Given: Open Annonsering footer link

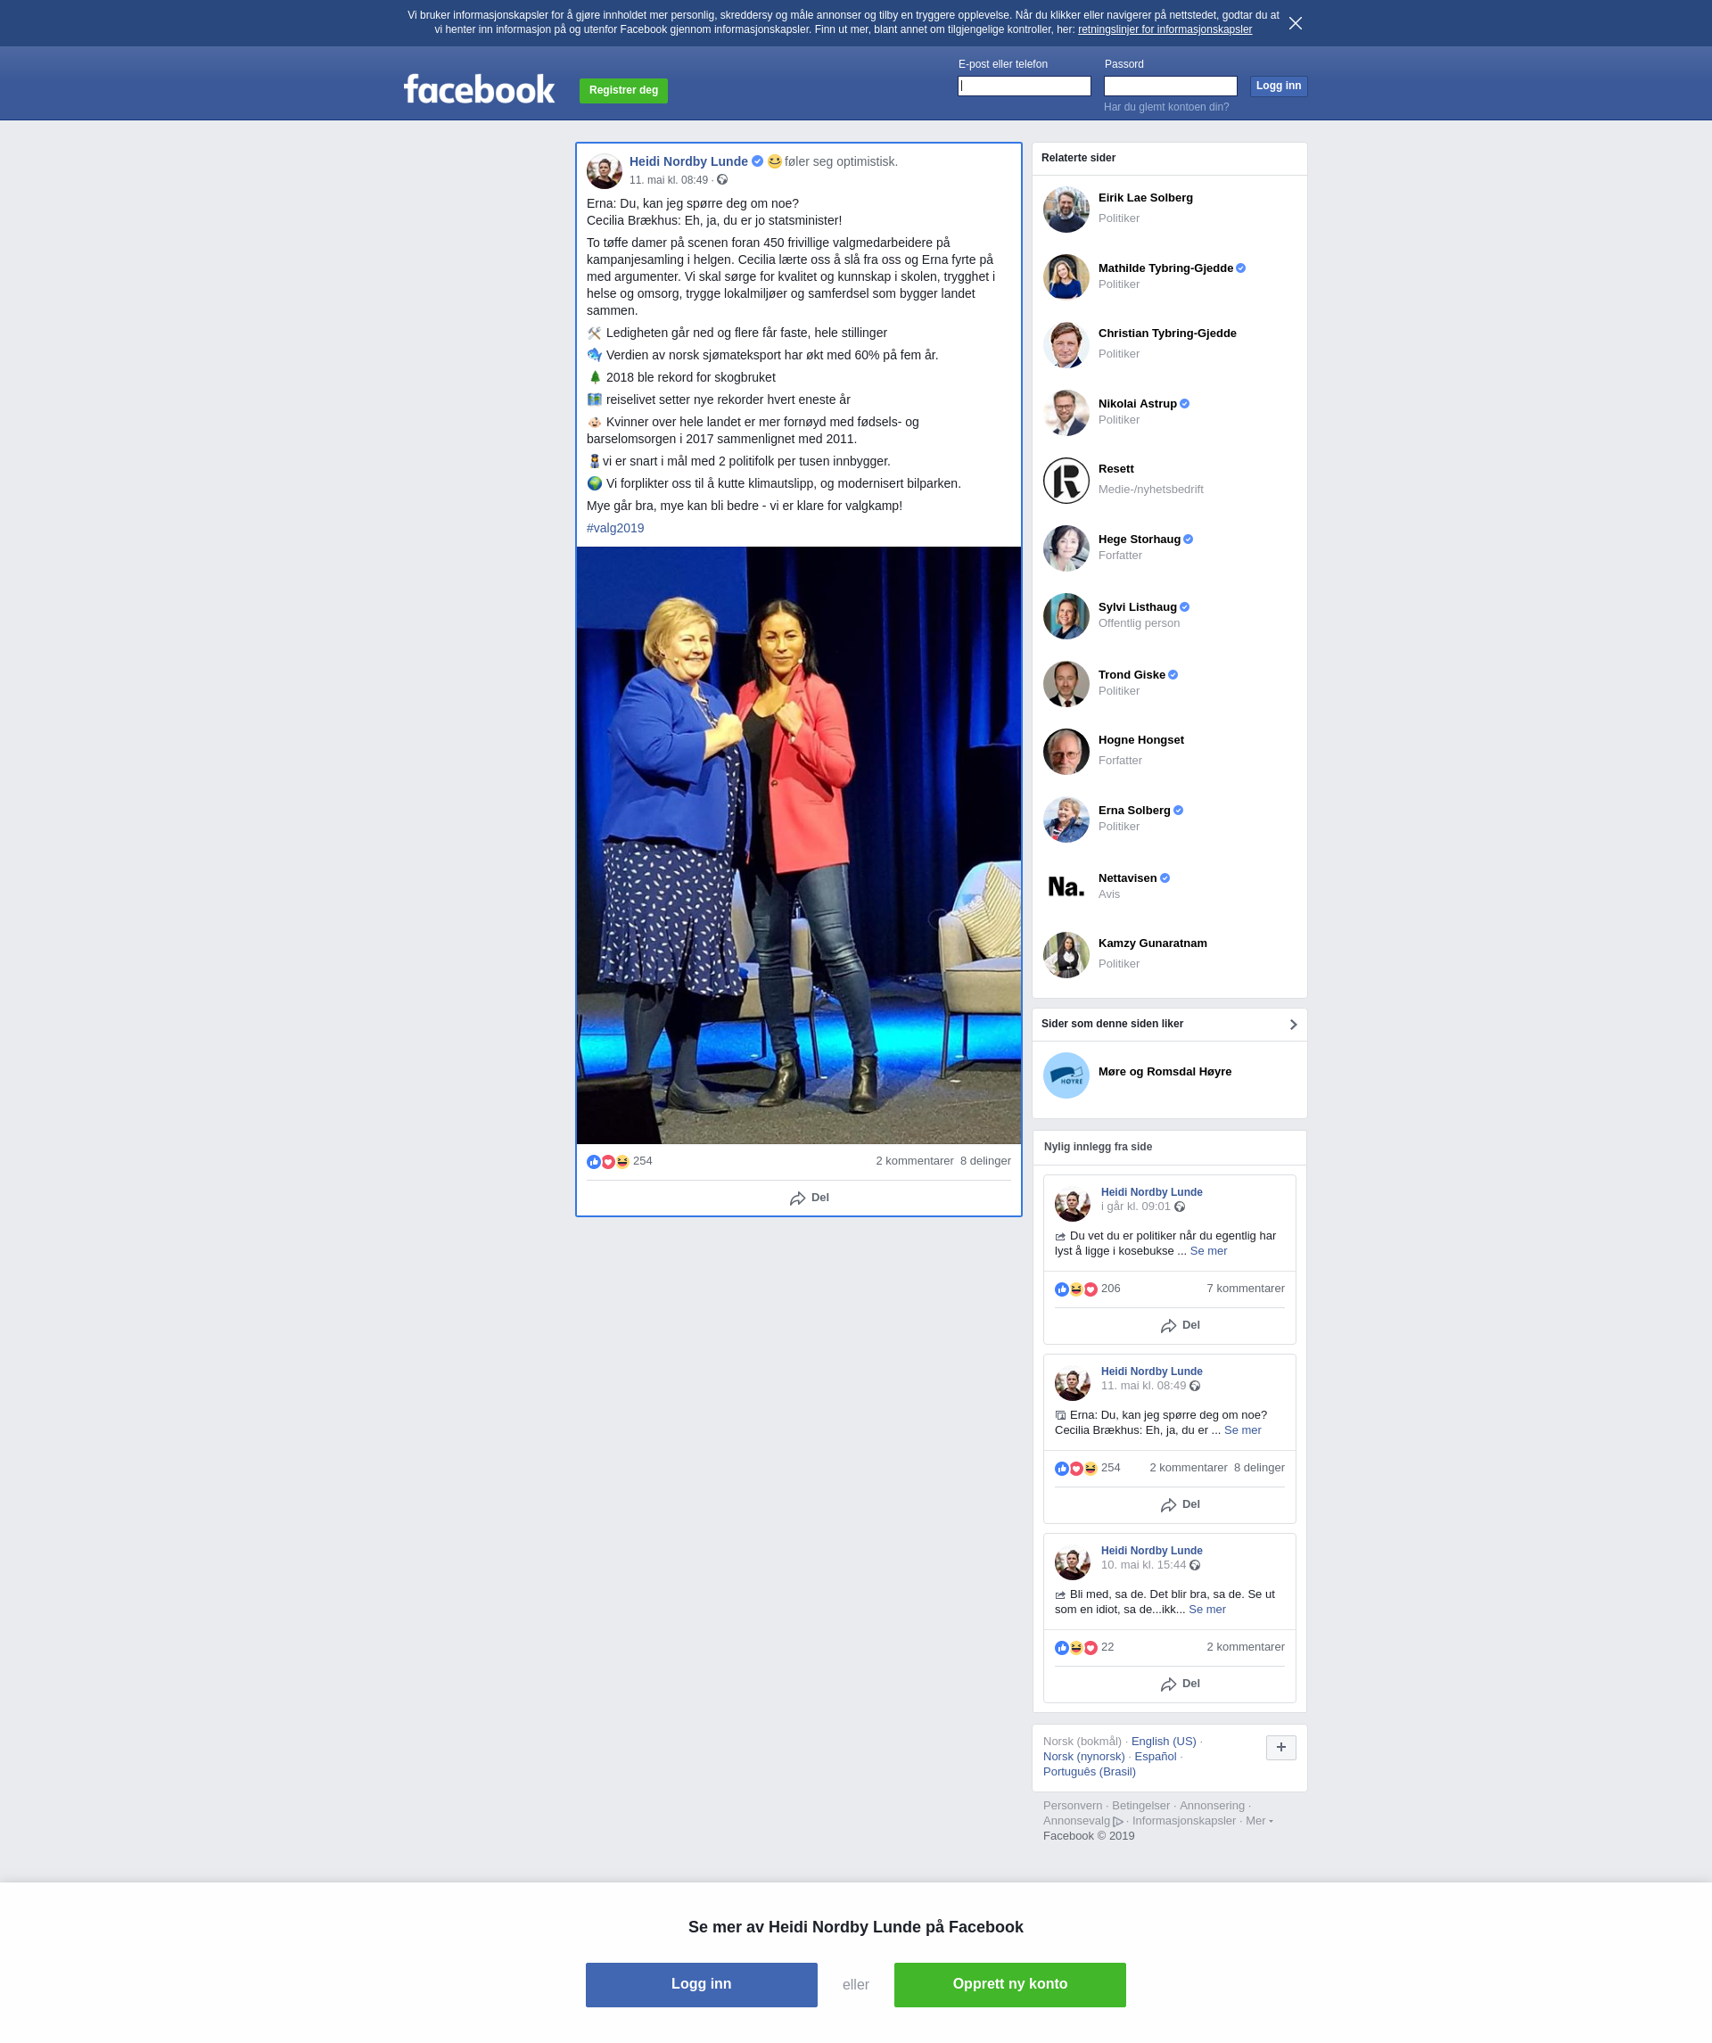Looking at the screenshot, I should coord(1212,1806).
